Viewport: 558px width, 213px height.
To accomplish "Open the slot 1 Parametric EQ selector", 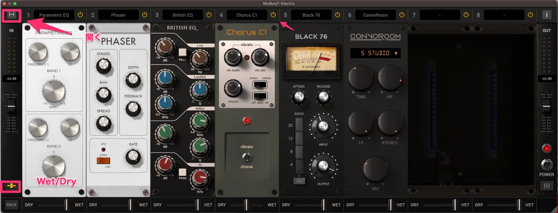I will point(54,15).
